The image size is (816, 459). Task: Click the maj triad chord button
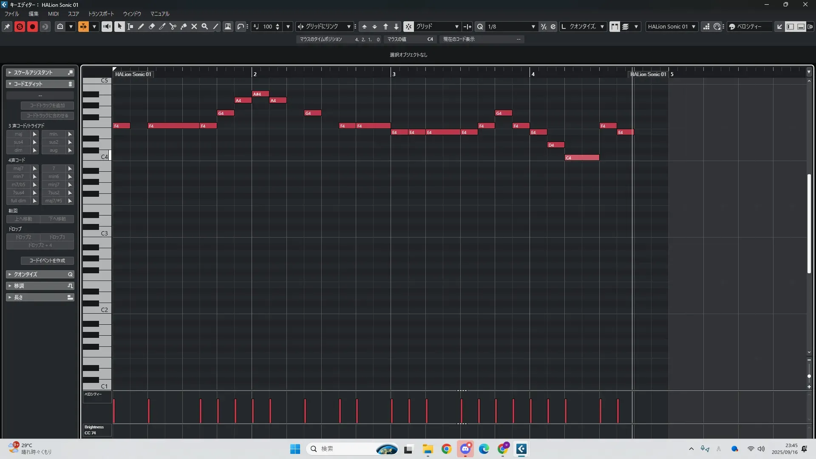tap(18, 134)
